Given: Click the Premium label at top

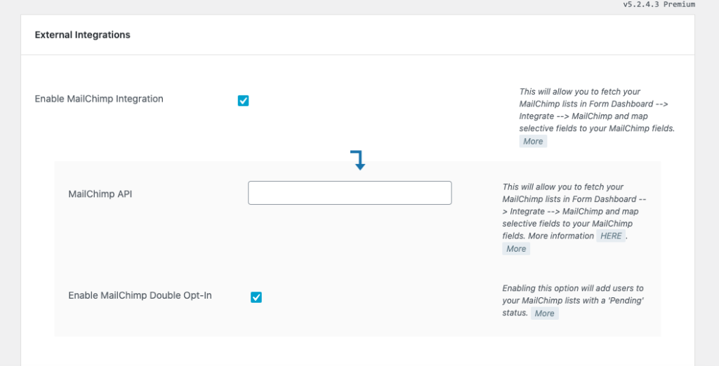Looking at the screenshot, I should (x=679, y=4).
